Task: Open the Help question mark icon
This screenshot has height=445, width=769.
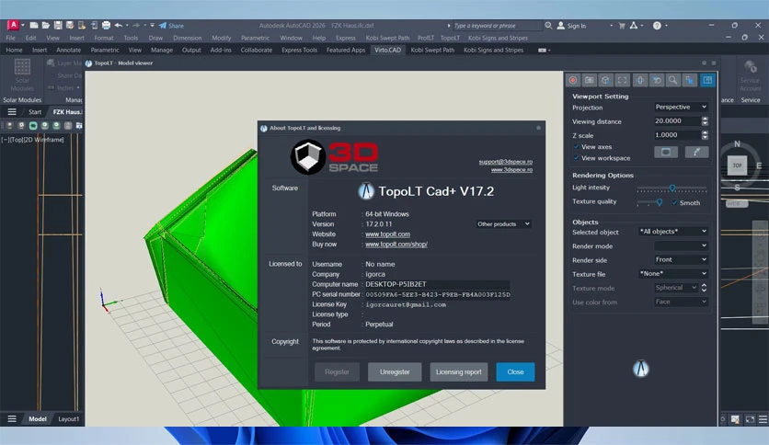Action: click(x=657, y=26)
